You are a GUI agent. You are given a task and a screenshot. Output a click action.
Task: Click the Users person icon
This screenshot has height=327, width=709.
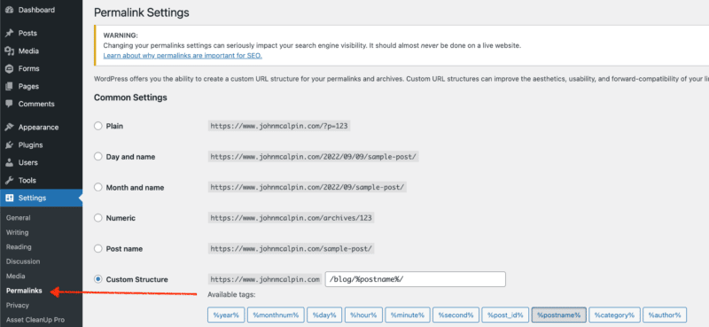click(9, 162)
